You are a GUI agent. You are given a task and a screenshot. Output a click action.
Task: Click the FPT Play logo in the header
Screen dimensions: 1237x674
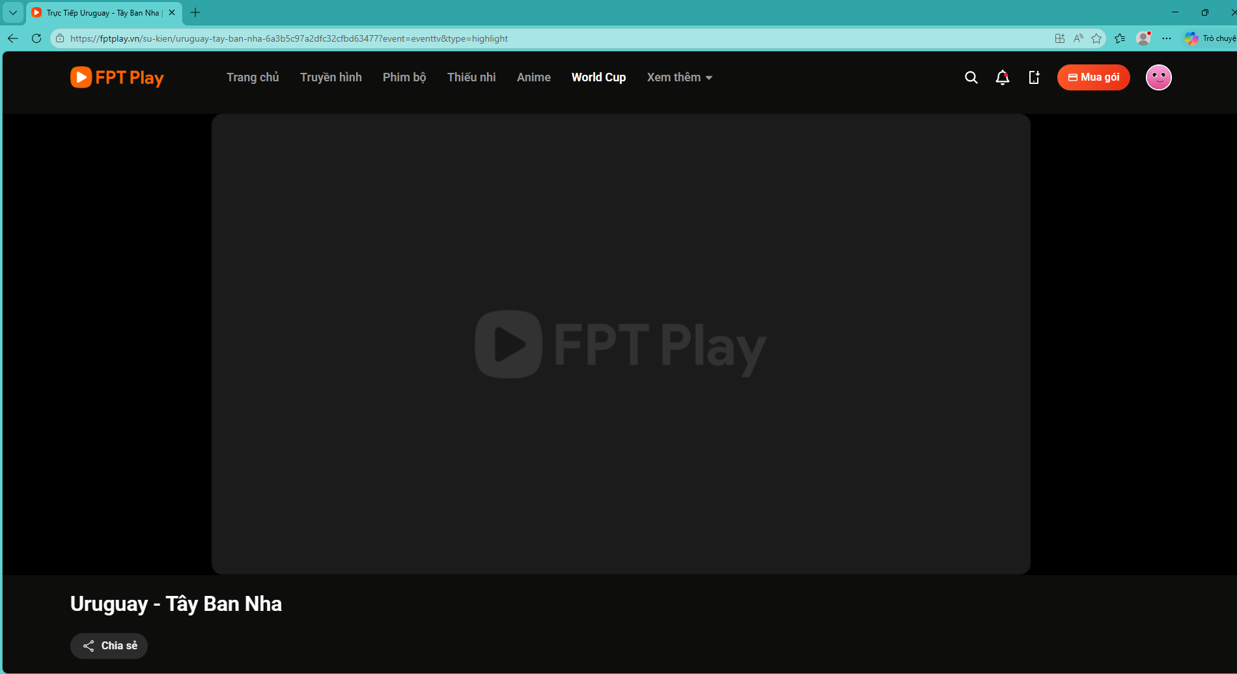click(117, 77)
